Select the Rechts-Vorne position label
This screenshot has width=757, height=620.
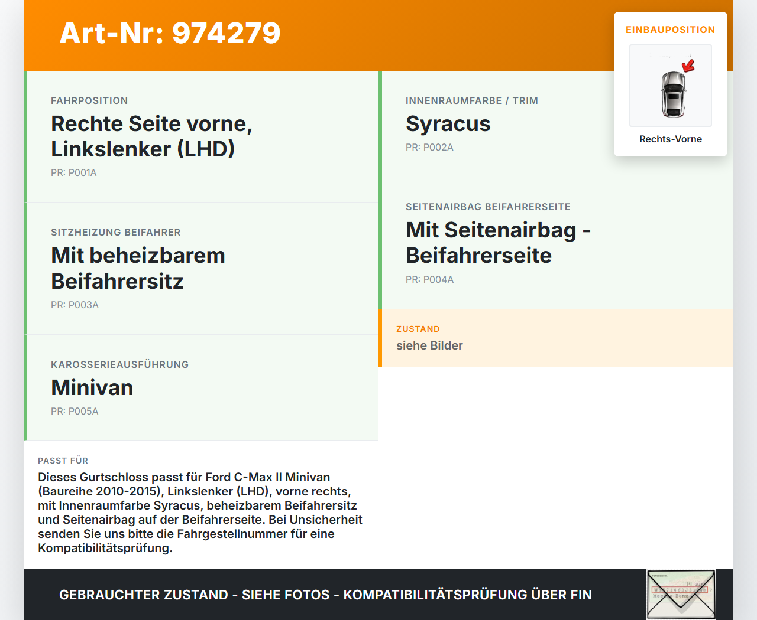point(670,139)
